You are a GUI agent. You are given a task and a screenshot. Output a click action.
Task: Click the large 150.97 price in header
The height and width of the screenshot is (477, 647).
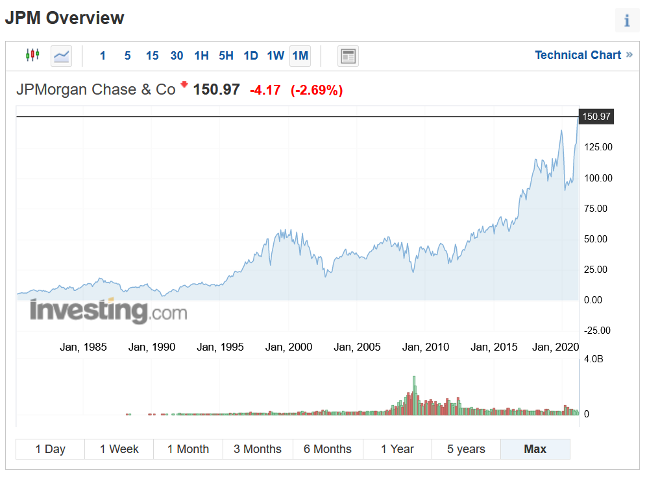point(217,89)
